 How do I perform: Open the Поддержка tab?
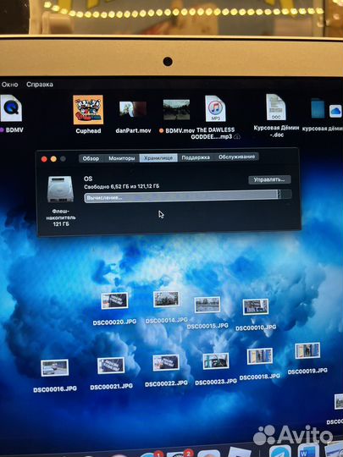click(x=196, y=157)
